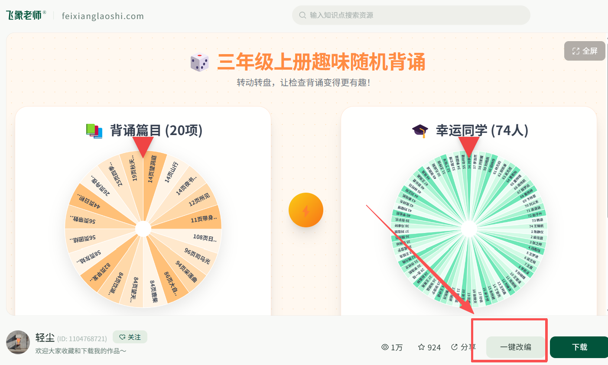
Task: Click the recitation topics wheel
Action: click(x=143, y=229)
